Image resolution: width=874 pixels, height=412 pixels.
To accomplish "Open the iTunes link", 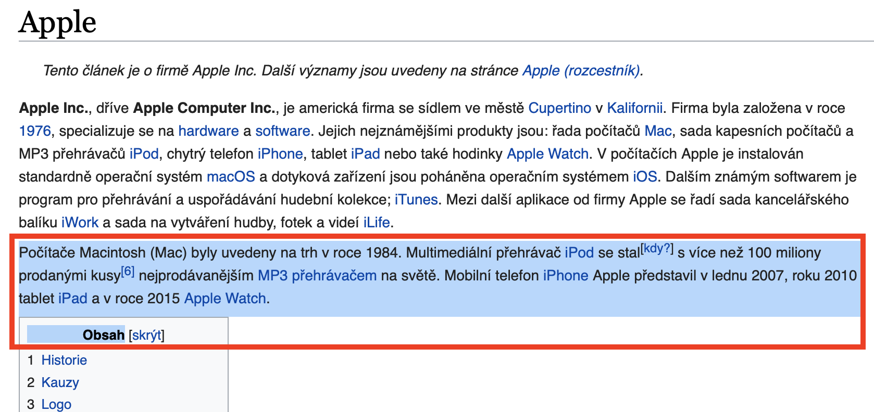I will [416, 200].
